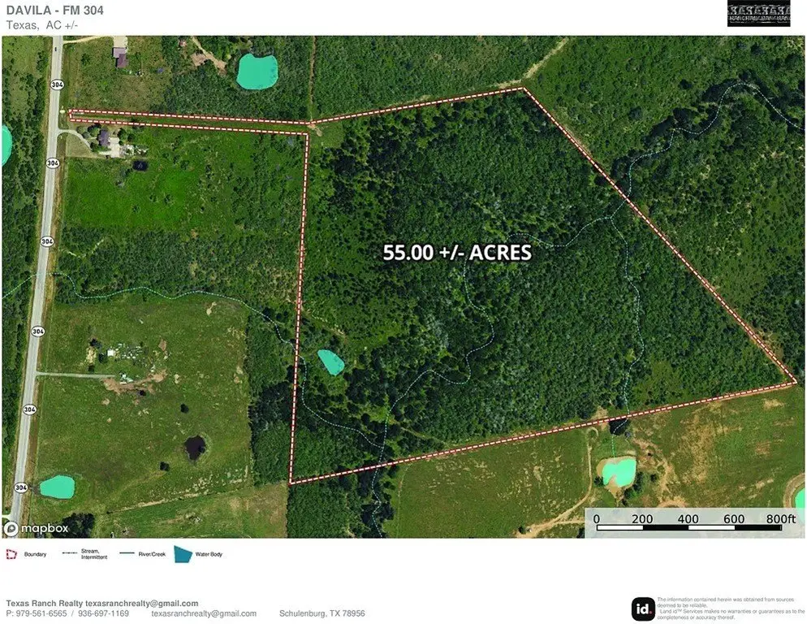Image resolution: width=807 pixels, height=624 pixels.
Task: Click the Land id logo icon
Action: pos(643,609)
